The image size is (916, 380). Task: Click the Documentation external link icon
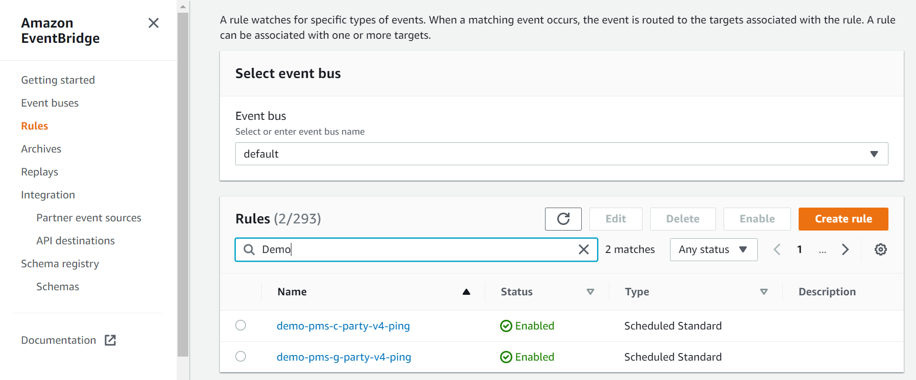click(110, 340)
